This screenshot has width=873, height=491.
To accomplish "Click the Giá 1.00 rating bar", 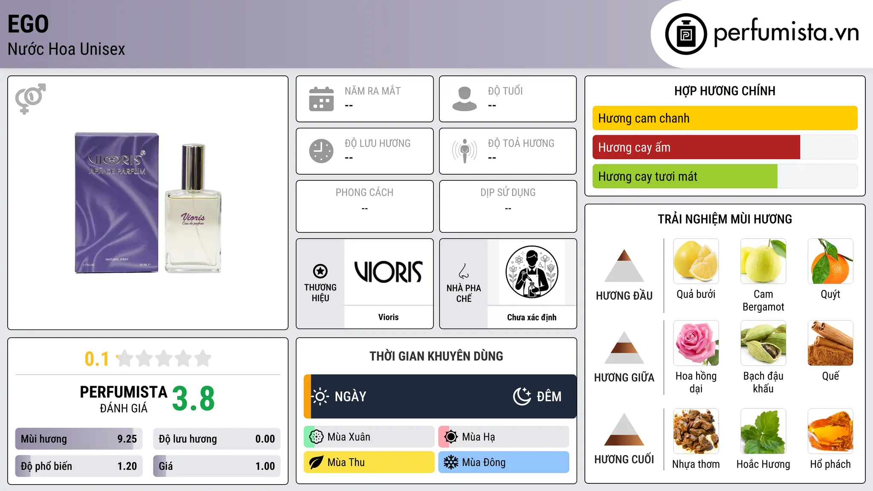I will click(x=217, y=466).
